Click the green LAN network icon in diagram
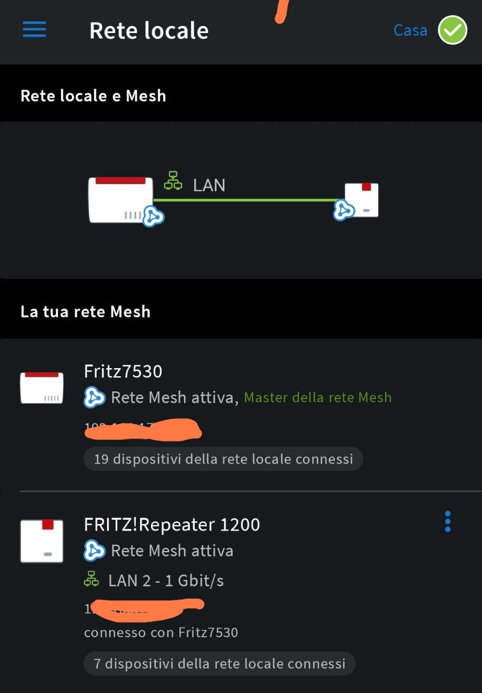 pyautogui.click(x=173, y=180)
